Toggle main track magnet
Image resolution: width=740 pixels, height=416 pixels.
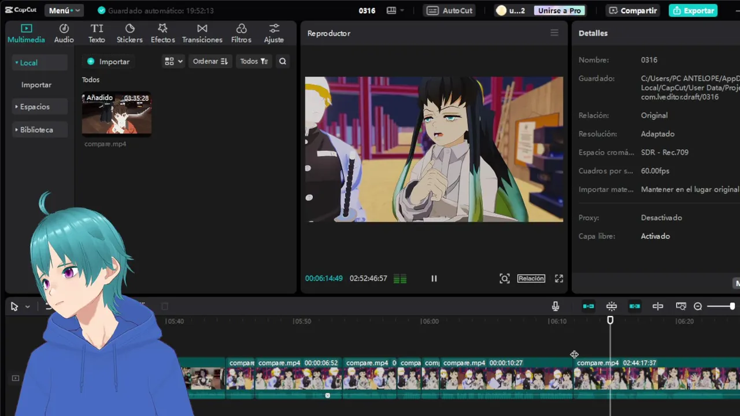tap(589, 306)
